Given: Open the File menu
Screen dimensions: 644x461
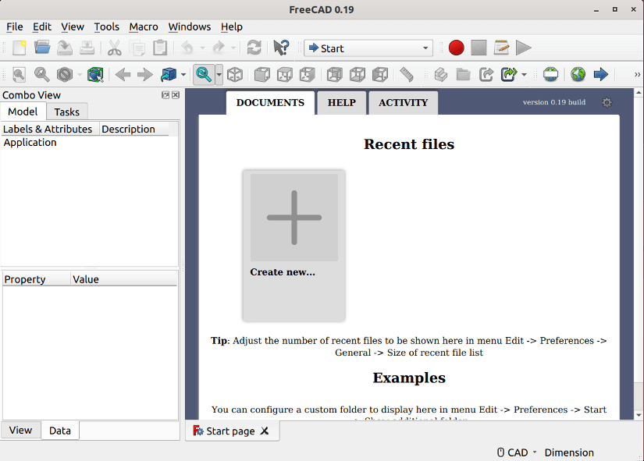Looking at the screenshot, I should click(x=14, y=27).
